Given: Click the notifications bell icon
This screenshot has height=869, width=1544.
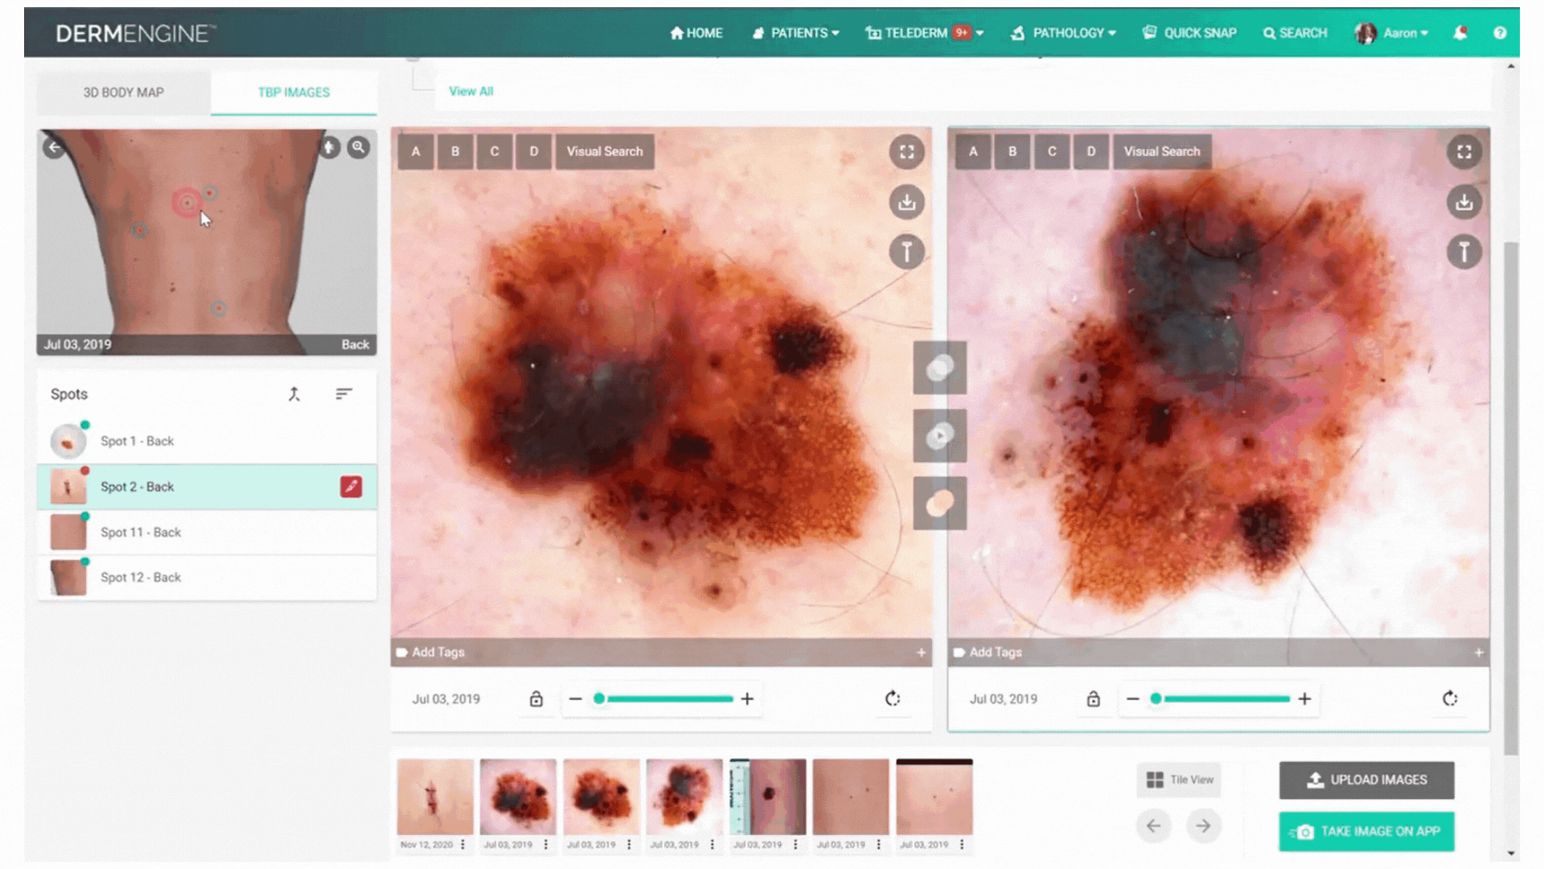Looking at the screenshot, I should coord(1460,33).
